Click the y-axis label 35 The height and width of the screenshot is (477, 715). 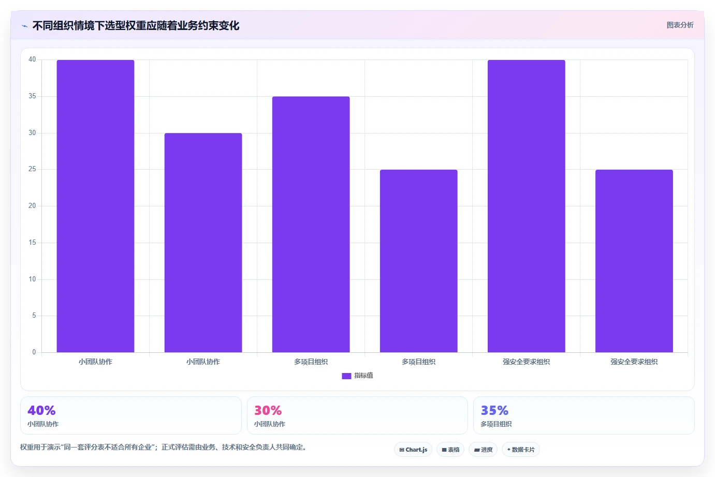[x=32, y=96]
